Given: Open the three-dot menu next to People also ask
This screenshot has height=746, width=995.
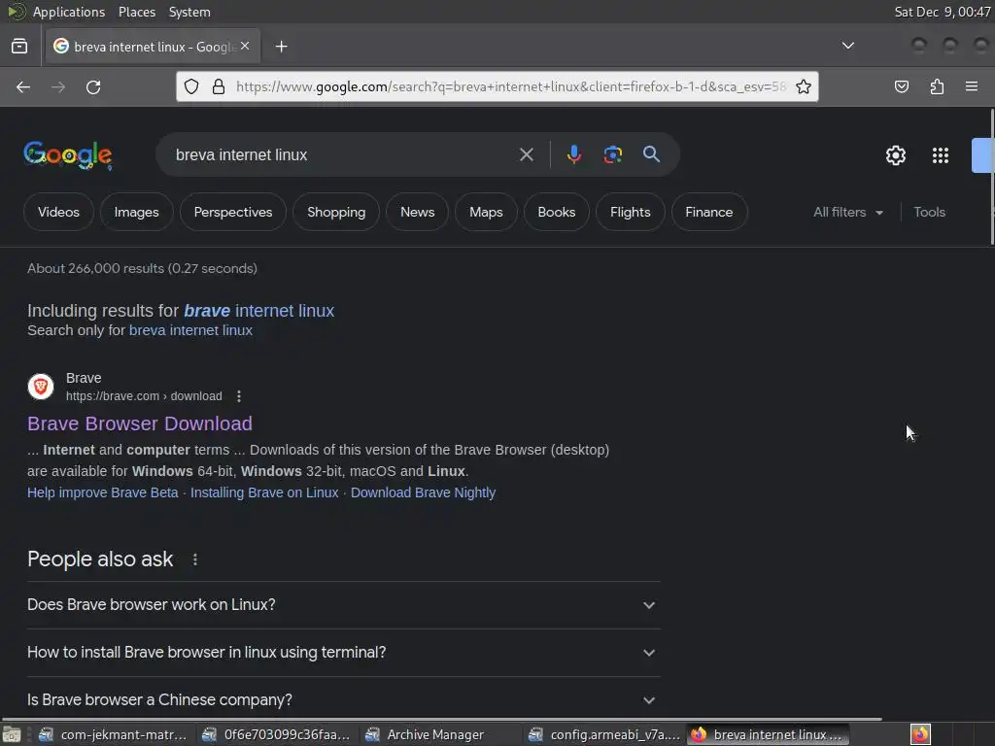Looking at the screenshot, I should (194, 559).
